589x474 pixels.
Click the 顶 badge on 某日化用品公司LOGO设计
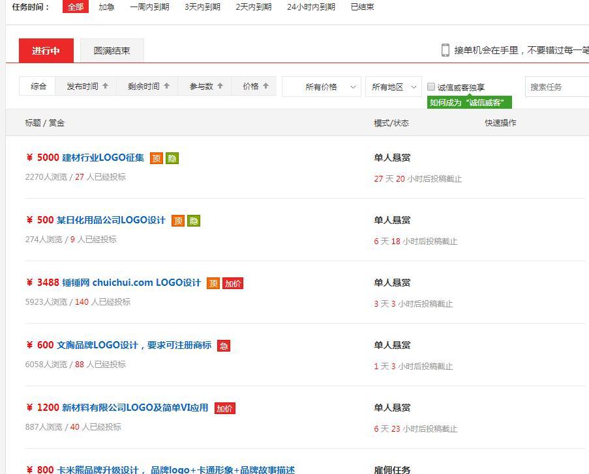click(178, 221)
